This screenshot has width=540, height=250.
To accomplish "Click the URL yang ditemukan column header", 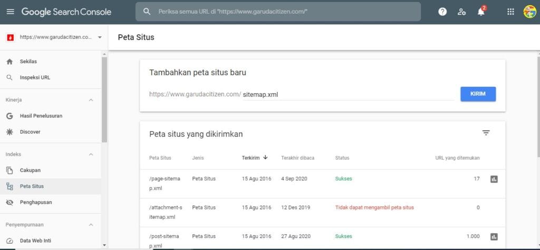I will [457, 158].
